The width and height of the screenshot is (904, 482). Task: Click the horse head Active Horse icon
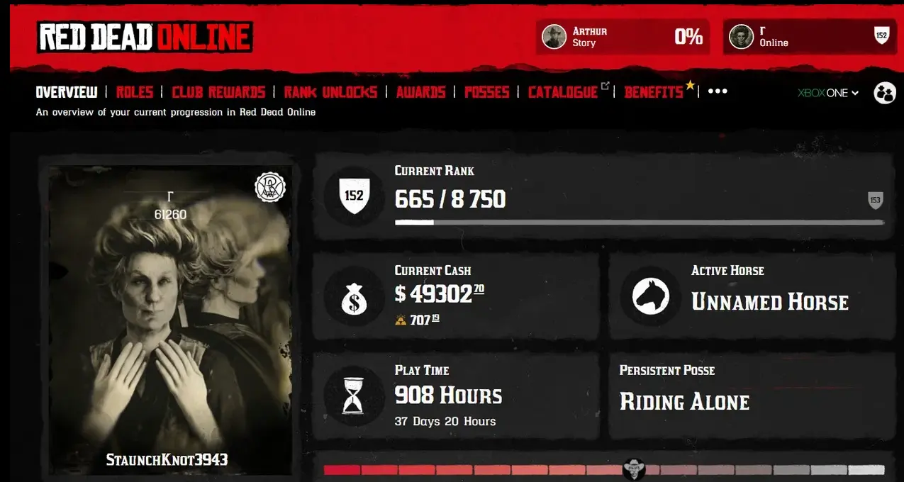click(651, 296)
